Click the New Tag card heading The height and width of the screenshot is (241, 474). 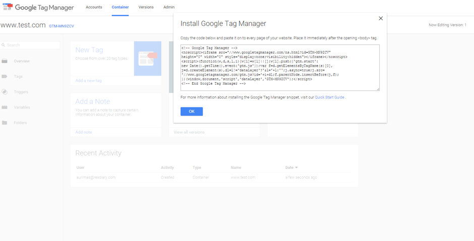89,50
